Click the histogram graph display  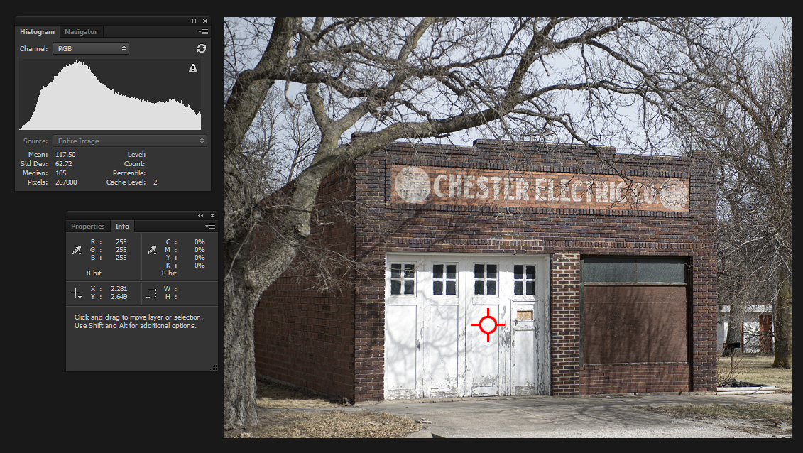(110, 94)
